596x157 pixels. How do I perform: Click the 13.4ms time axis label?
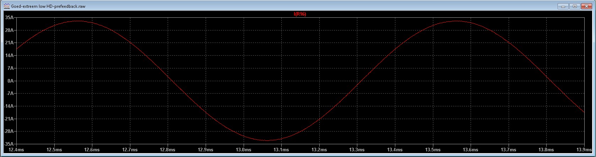[395, 150]
